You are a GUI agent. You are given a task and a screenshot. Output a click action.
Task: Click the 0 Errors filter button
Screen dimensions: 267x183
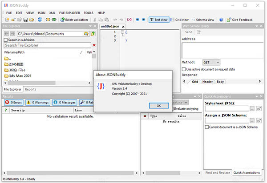coord(13,102)
